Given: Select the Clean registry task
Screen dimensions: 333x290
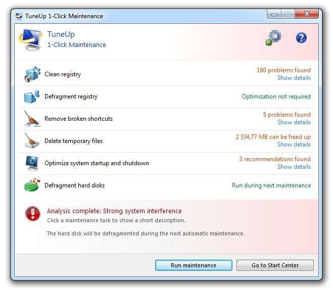Looking at the screenshot, I should [x=167, y=74].
